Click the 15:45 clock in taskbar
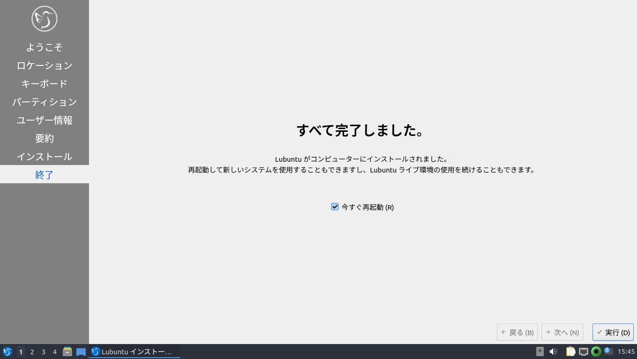Viewport: 637px width, 359px height. tap(626, 352)
